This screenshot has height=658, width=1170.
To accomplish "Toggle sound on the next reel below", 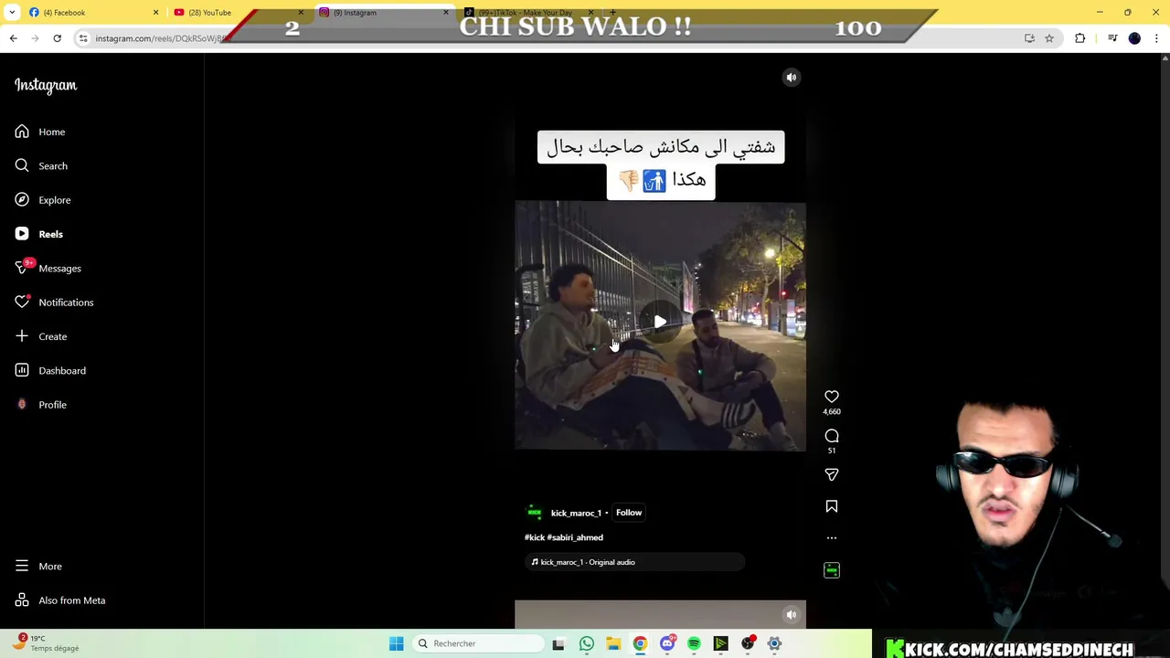I will pyautogui.click(x=792, y=614).
